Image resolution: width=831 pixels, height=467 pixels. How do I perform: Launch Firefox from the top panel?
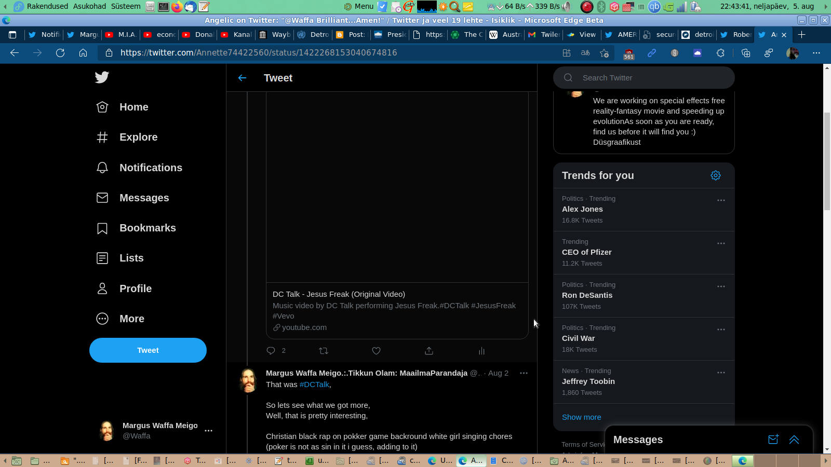click(x=177, y=7)
